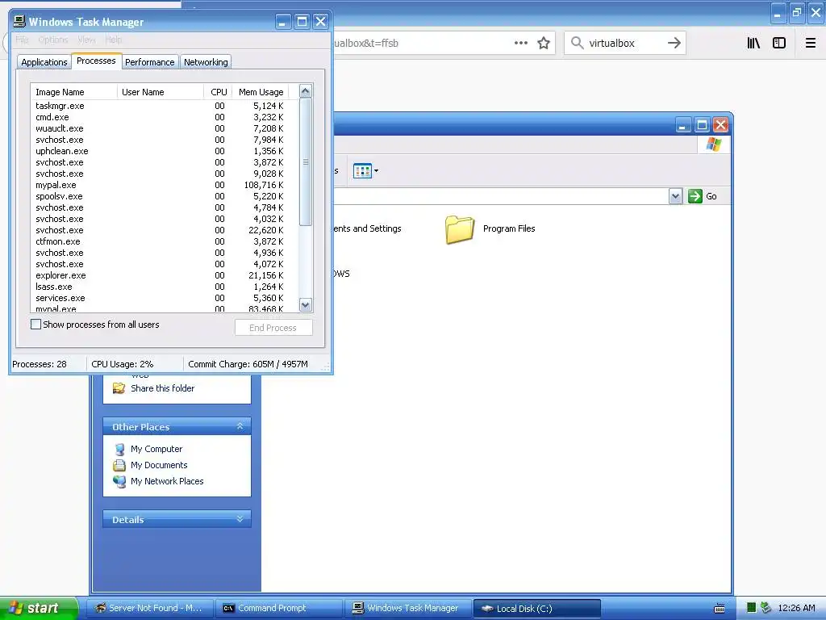
Task: Open the Options menu in Task Manager
Action: point(52,40)
